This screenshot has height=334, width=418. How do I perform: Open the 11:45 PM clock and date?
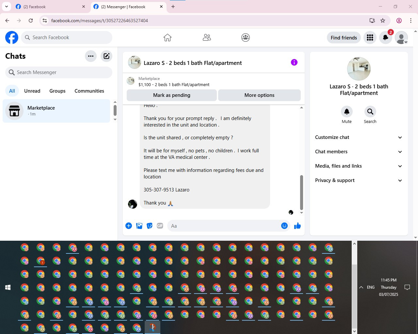coord(389,287)
